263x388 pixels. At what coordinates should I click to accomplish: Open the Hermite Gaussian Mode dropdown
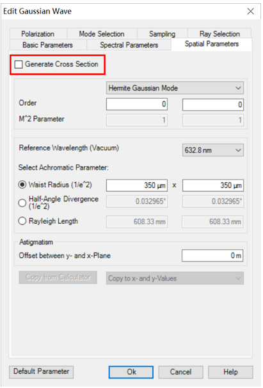pyautogui.click(x=175, y=88)
